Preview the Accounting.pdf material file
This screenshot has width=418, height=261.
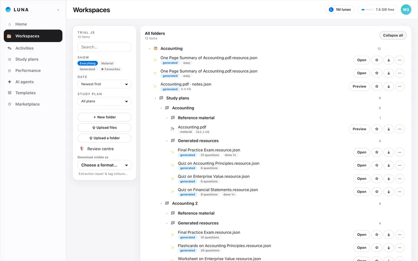pos(359,129)
